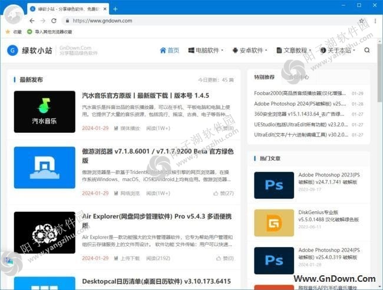
Task: Bookmark page with star icon in address bar
Action: tap(362, 21)
